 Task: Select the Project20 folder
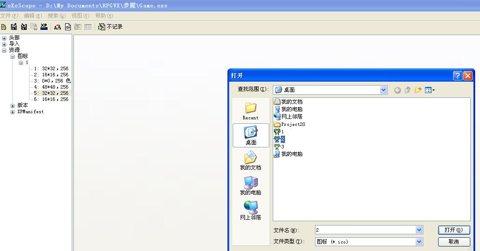(x=289, y=124)
